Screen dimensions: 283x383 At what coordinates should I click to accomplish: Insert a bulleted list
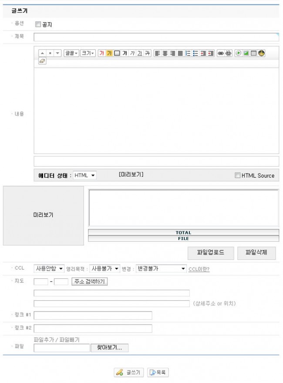(x=195, y=53)
